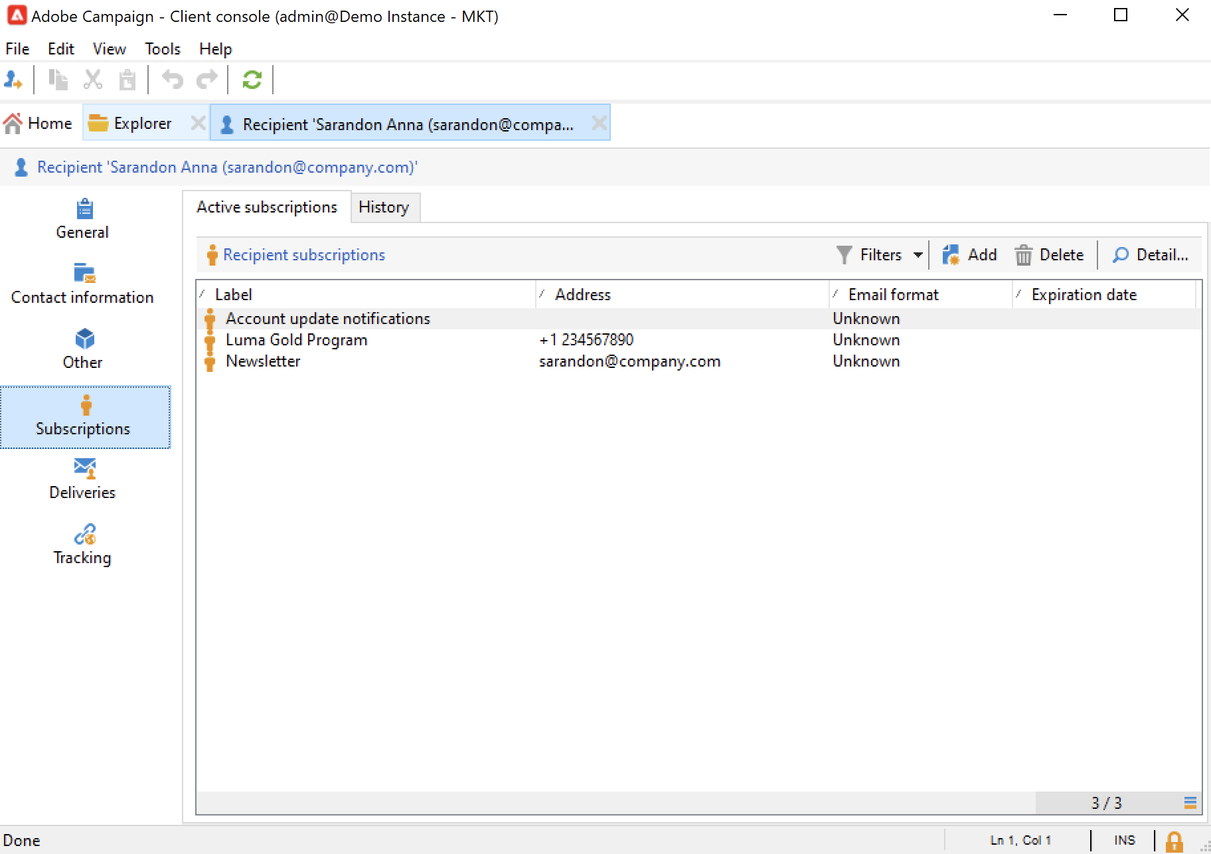Click the Paste clipboard icon
Screen dimensions: 1211x854
[127, 80]
